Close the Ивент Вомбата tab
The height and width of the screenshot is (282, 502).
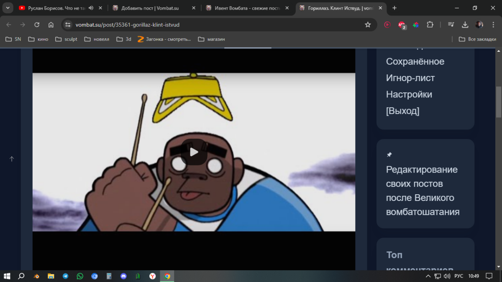coord(288,8)
